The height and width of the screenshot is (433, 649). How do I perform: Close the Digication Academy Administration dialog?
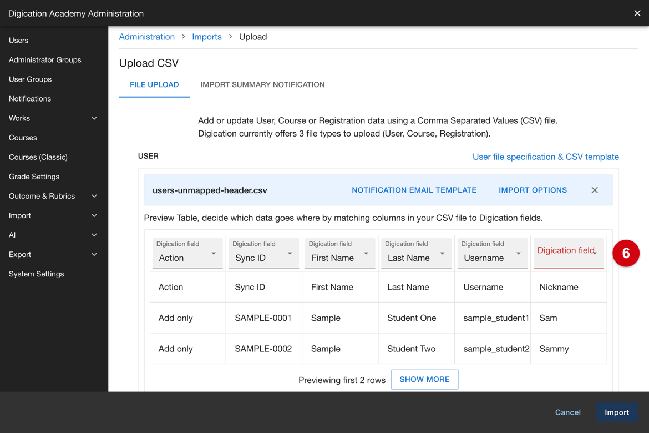[x=637, y=13]
